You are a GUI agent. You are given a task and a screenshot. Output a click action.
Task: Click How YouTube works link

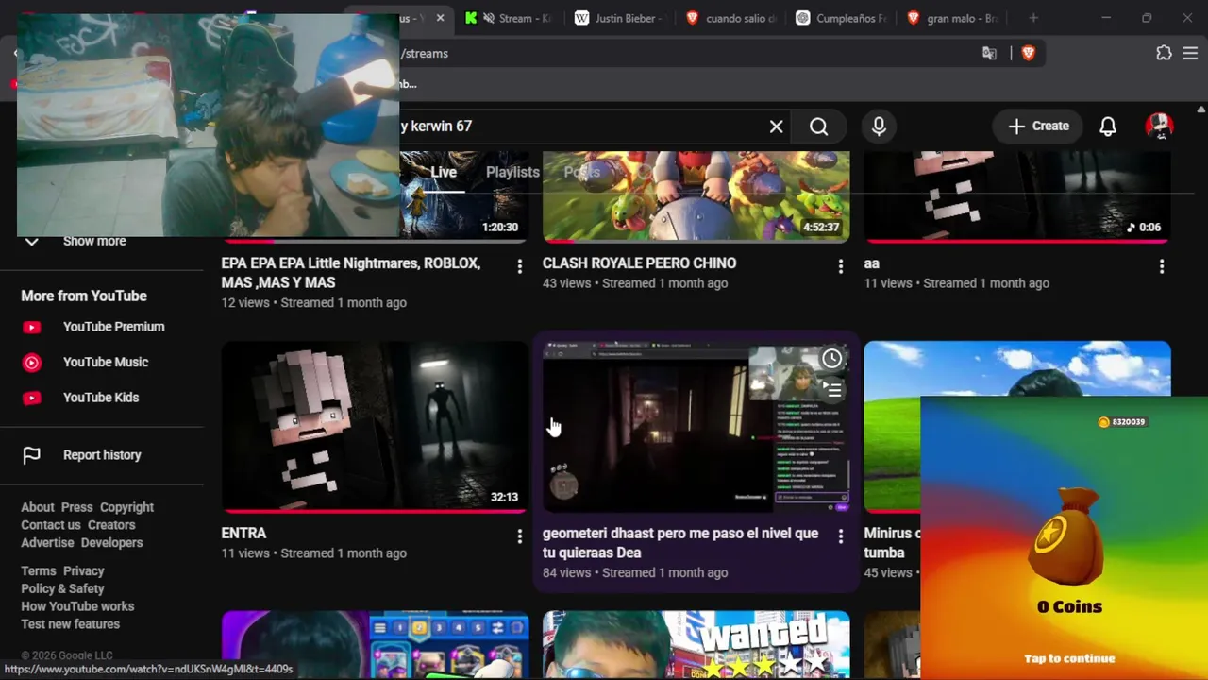(77, 606)
